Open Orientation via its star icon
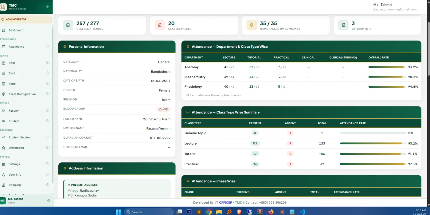This screenshot has width=430, height=215. point(3,148)
